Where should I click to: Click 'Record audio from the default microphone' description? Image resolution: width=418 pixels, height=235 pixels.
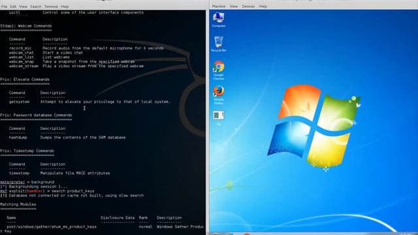[103, 48]
